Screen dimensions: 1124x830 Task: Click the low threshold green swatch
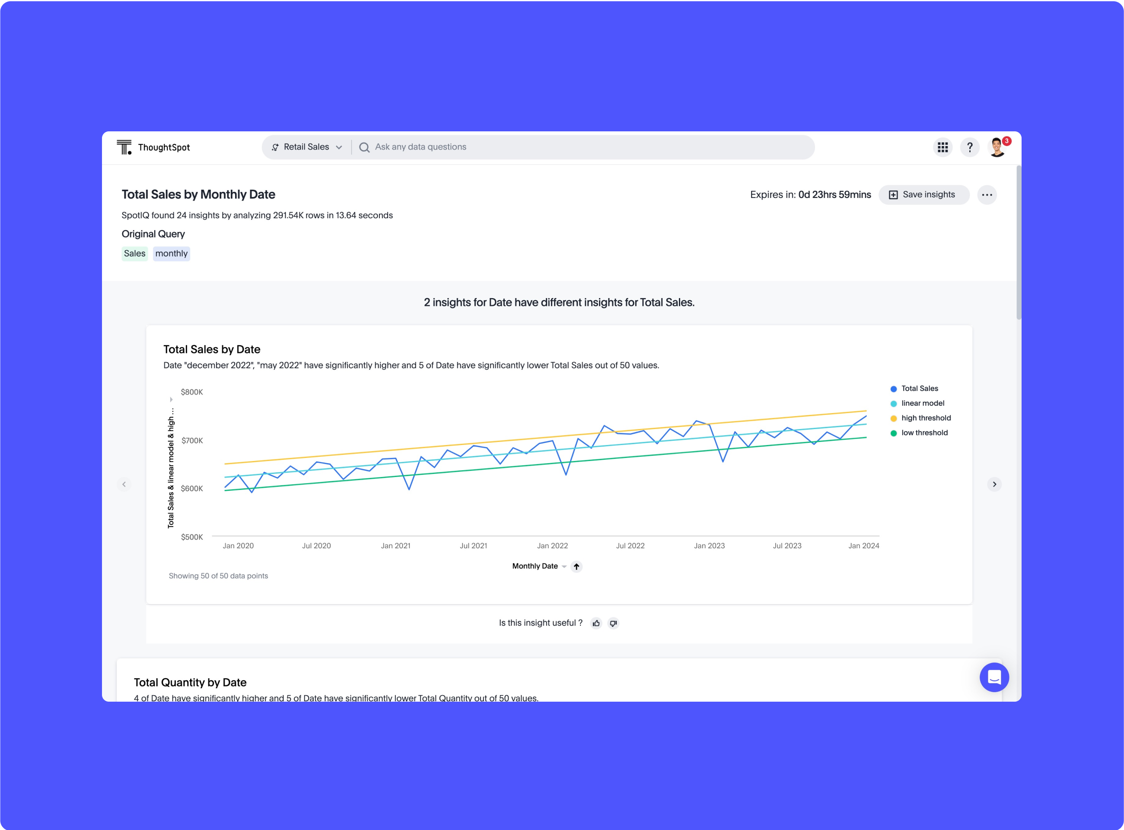coord(893,433)
